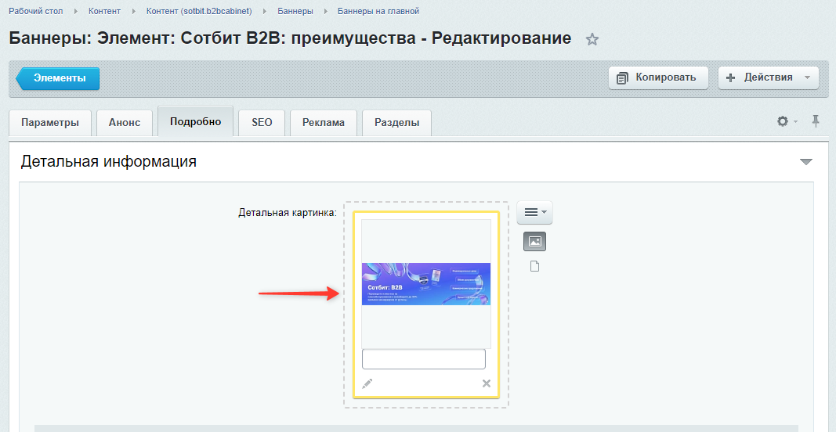Click the Детальная картинка label

click(288, 213)
